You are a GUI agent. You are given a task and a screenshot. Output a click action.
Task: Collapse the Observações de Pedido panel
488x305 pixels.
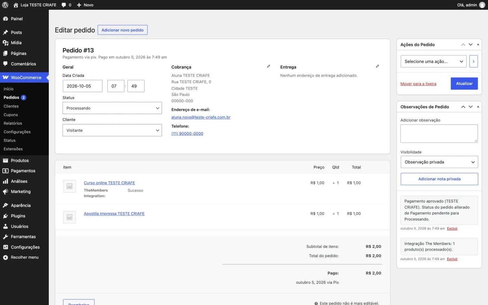pos(478,107)
